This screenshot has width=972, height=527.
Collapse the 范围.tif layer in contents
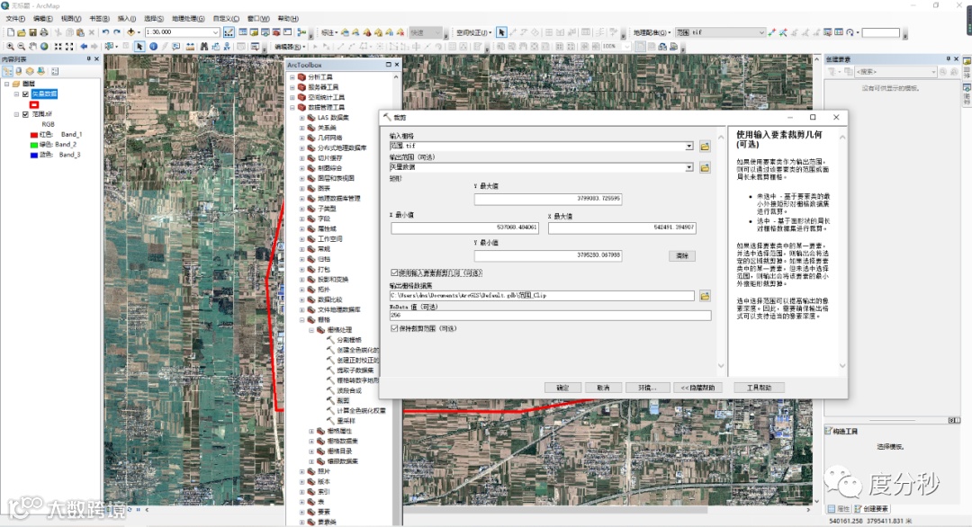[17, 114]
